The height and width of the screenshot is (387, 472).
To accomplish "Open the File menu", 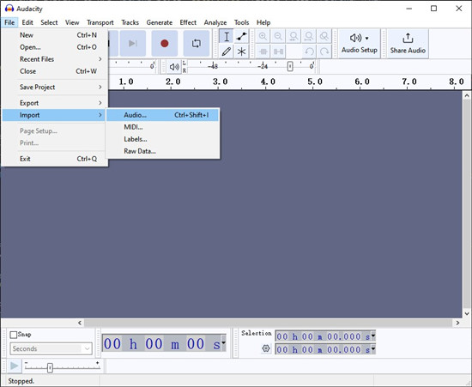I will (x=9, y=22).
